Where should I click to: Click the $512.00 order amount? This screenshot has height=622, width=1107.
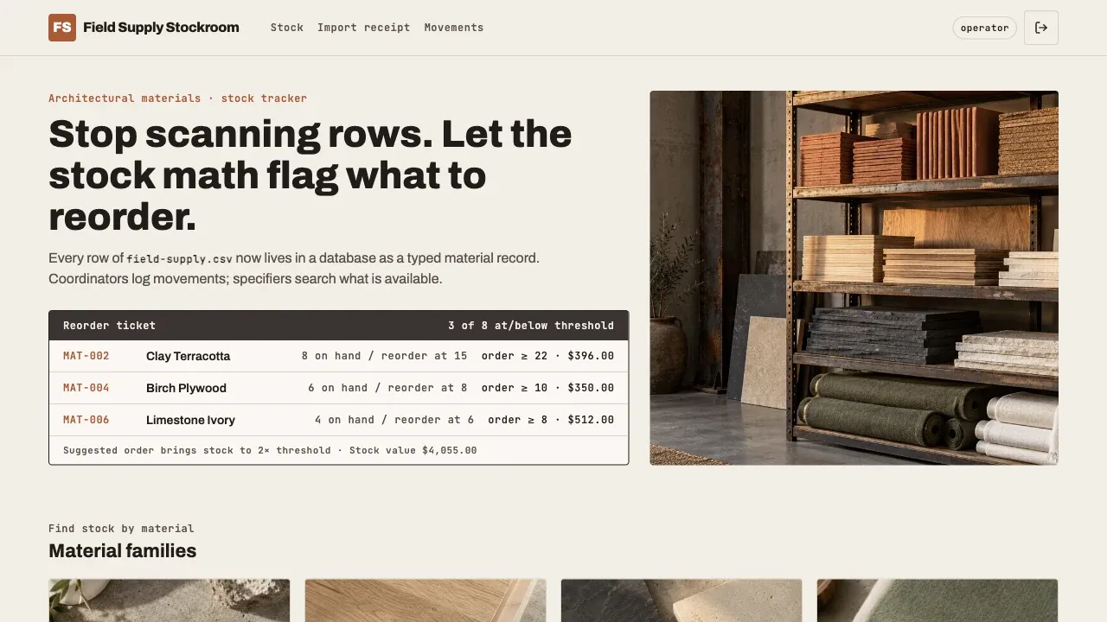[x=591, y=420]
